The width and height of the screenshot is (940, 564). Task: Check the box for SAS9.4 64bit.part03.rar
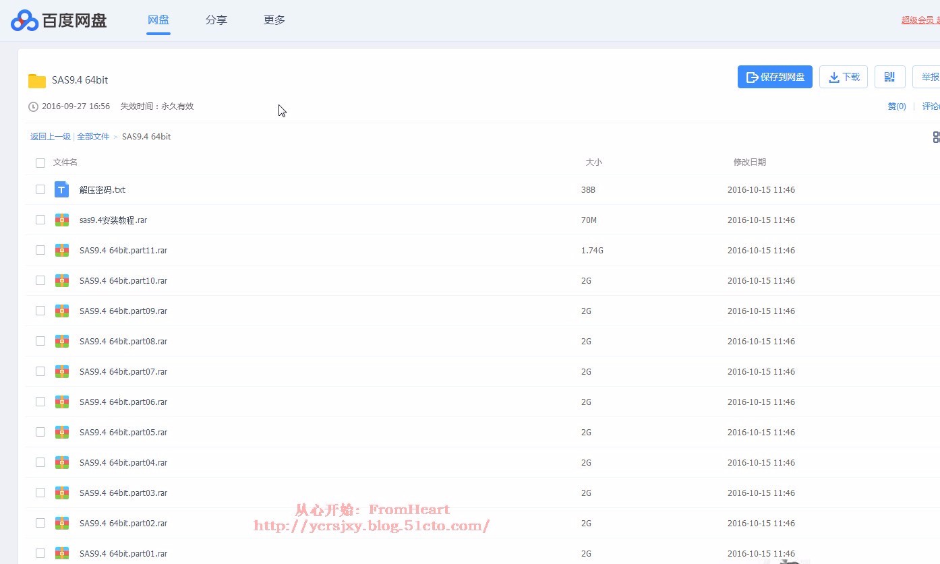point(40,493)
